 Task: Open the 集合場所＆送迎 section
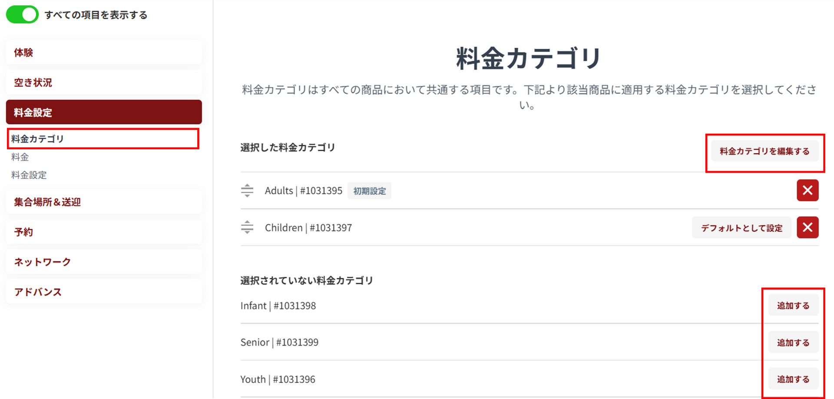(103, 202)
